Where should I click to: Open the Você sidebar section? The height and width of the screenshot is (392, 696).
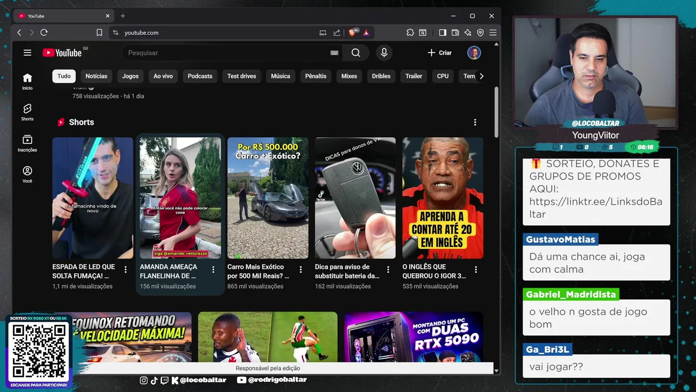tap(27, 174)
